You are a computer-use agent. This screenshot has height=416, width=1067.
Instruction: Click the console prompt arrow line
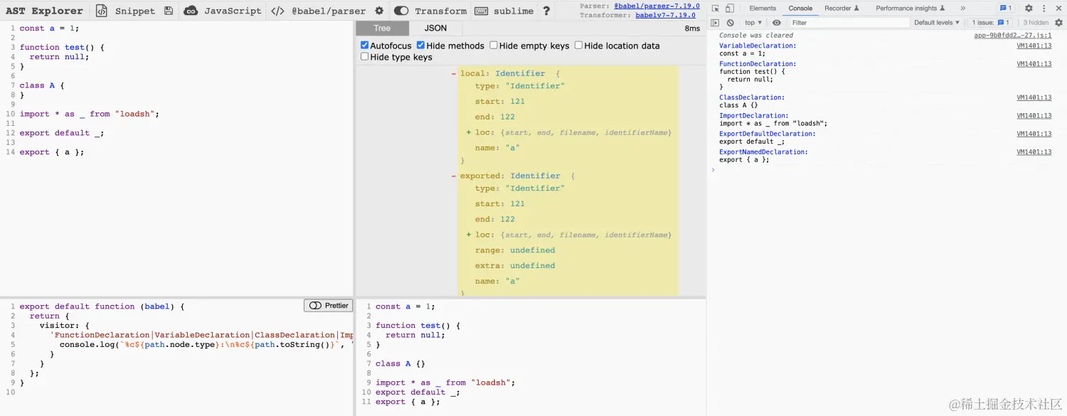(x=713, y=169)
